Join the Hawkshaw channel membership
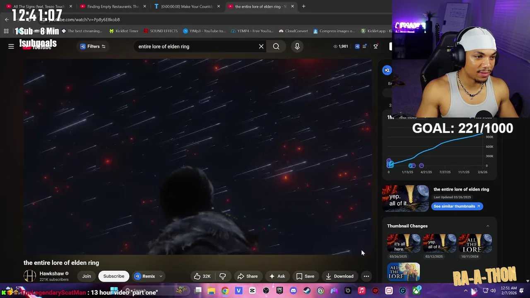530x298 pixels. pos(87,276)
